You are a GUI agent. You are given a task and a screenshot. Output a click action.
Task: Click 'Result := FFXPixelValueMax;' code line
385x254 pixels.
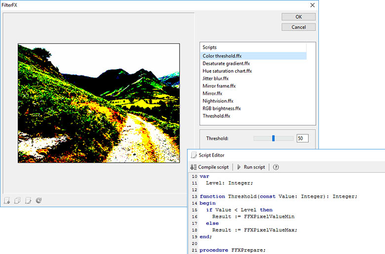(x=255, y=230)
